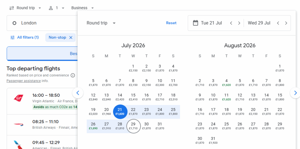Open Business cabin class dropdown
Viewport: 300px width, 149px height.
[83, 8]
